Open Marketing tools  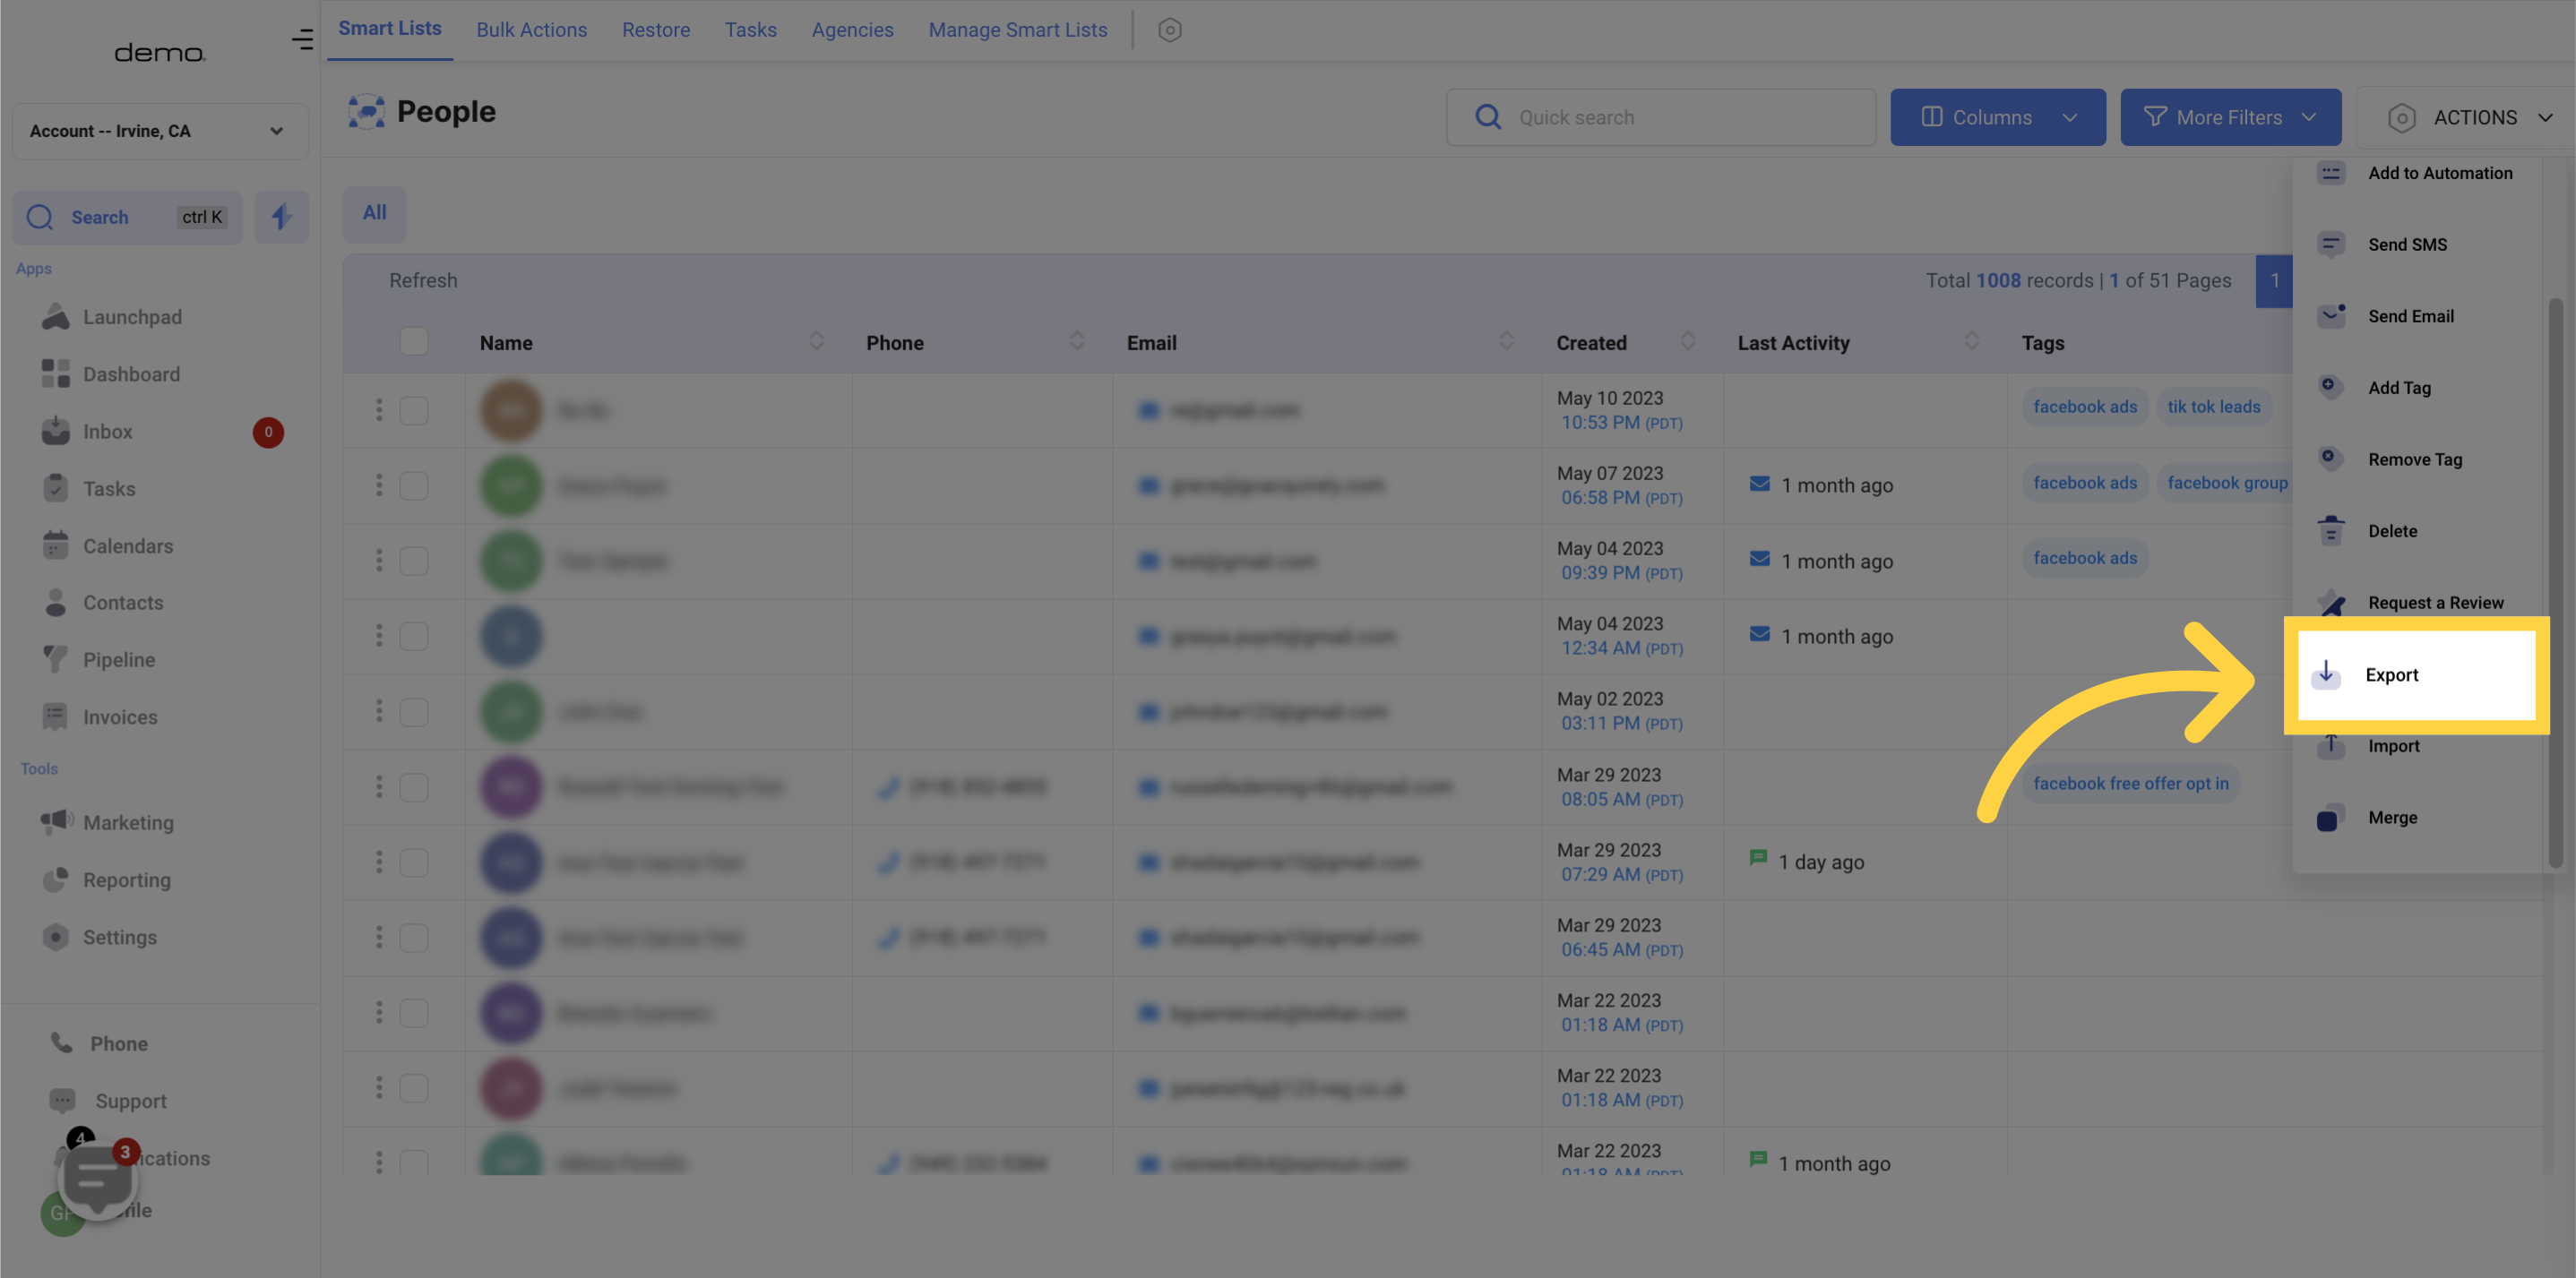[x=107, y=822]
